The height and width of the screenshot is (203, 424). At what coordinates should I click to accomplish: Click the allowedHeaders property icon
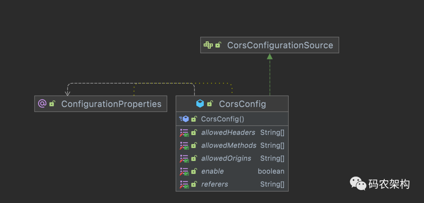point(184,133)
